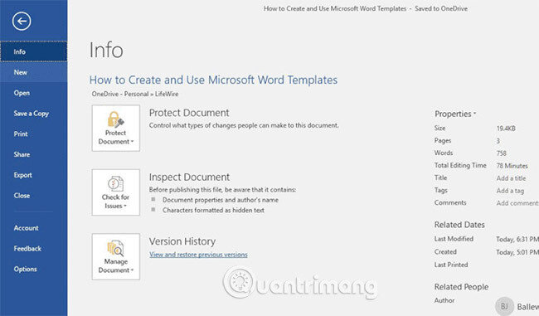The width and height of the screenshot is (539, 316).
Task: Select Export in the sidebar
Action: (34, 175)
